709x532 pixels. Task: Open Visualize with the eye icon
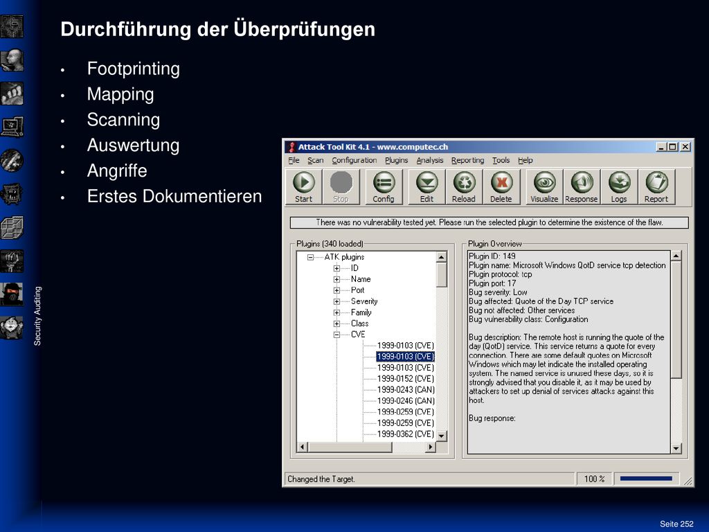544,187
